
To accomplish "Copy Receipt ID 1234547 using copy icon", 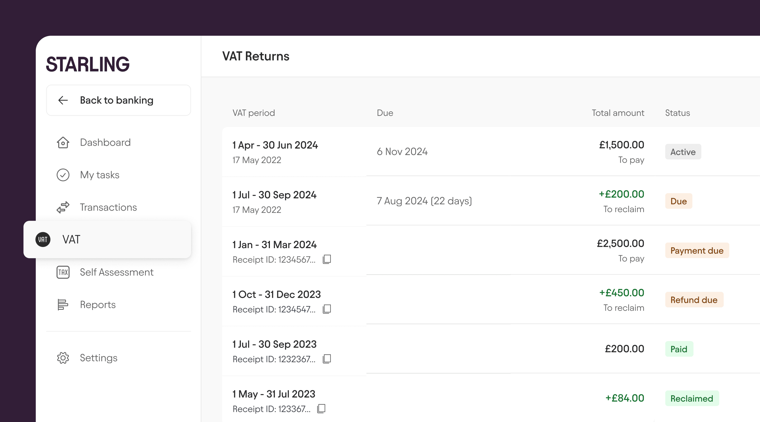I will click(x=327, y=309).
